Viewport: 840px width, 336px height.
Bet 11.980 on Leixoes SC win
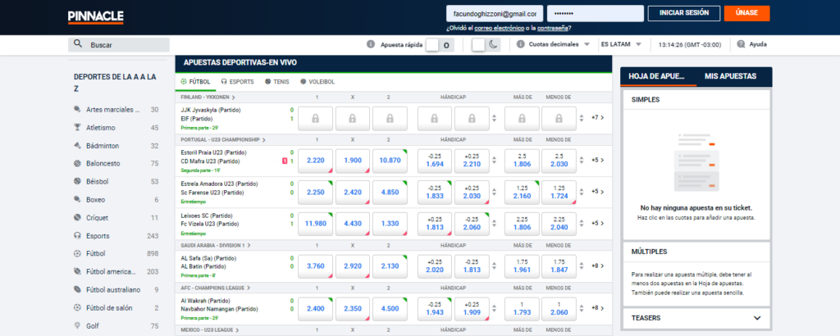[x=315, y=224]
